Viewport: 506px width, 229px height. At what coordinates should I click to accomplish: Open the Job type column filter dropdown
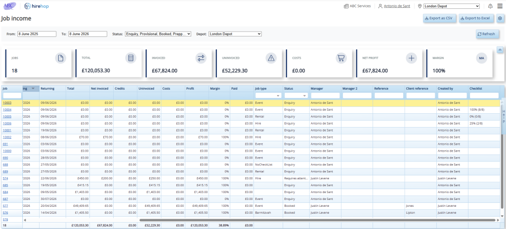click(268, 96)
